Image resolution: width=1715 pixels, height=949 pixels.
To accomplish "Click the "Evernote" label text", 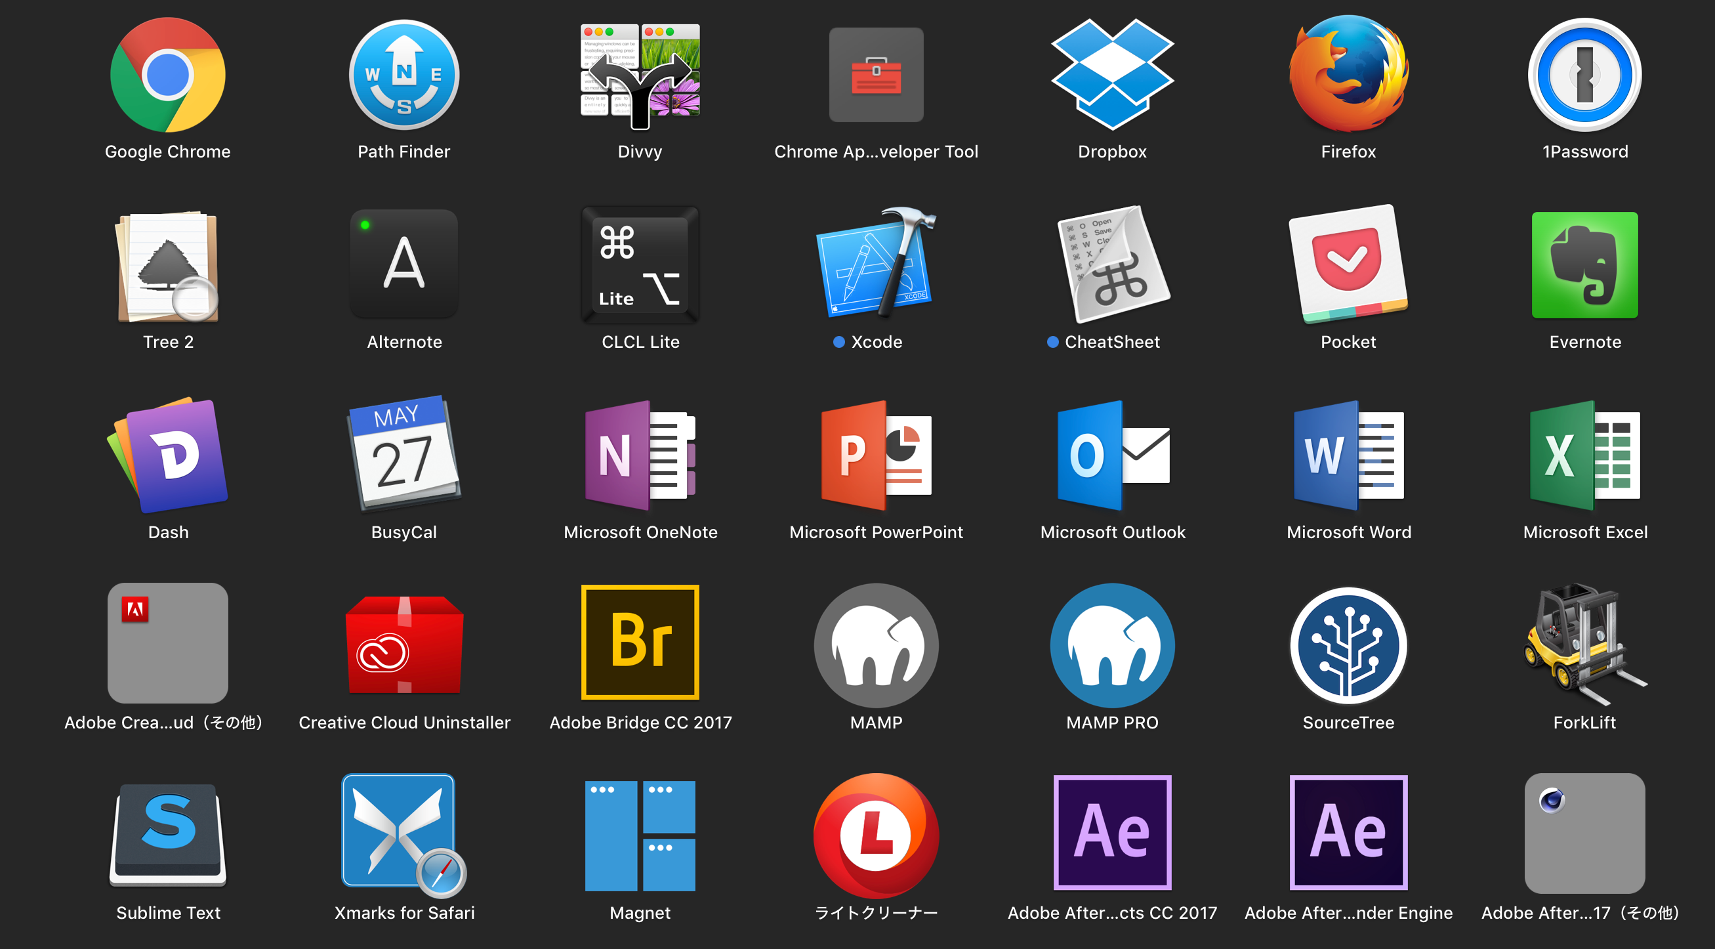I will (x=1585, y=342).
